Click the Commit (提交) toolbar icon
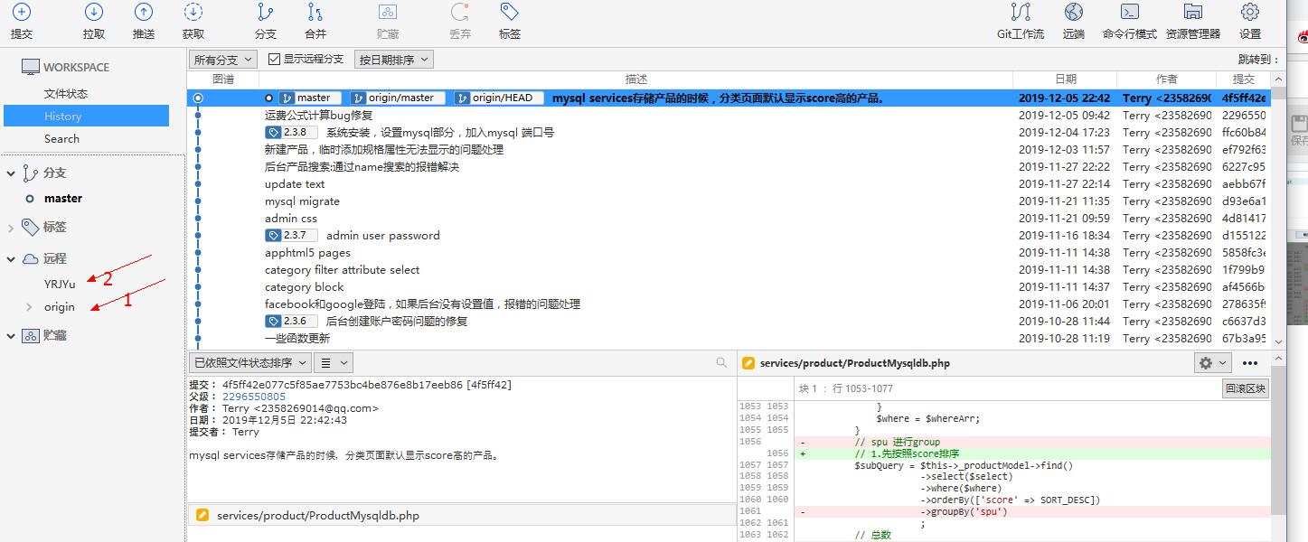This screenshot has width=1308, height=542. click(21, 13)
